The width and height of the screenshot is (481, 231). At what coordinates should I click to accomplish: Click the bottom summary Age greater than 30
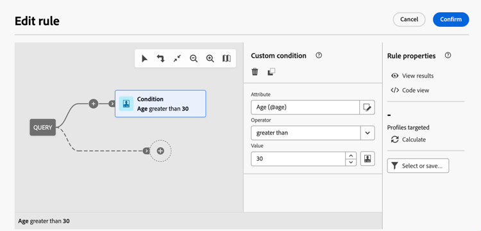(44, 221)
